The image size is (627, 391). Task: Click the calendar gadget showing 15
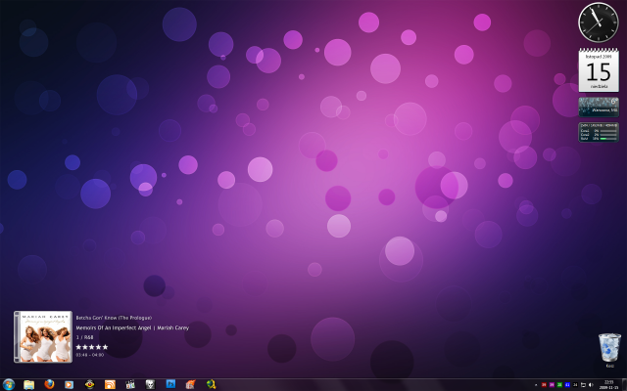pyautogui.click(x=599, y=69)
